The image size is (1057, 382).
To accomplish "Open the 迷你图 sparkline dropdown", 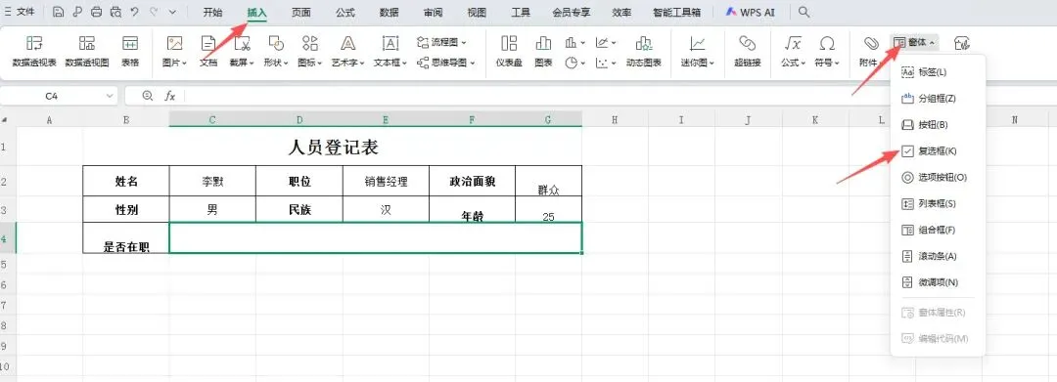I will (x=698, y=52).
